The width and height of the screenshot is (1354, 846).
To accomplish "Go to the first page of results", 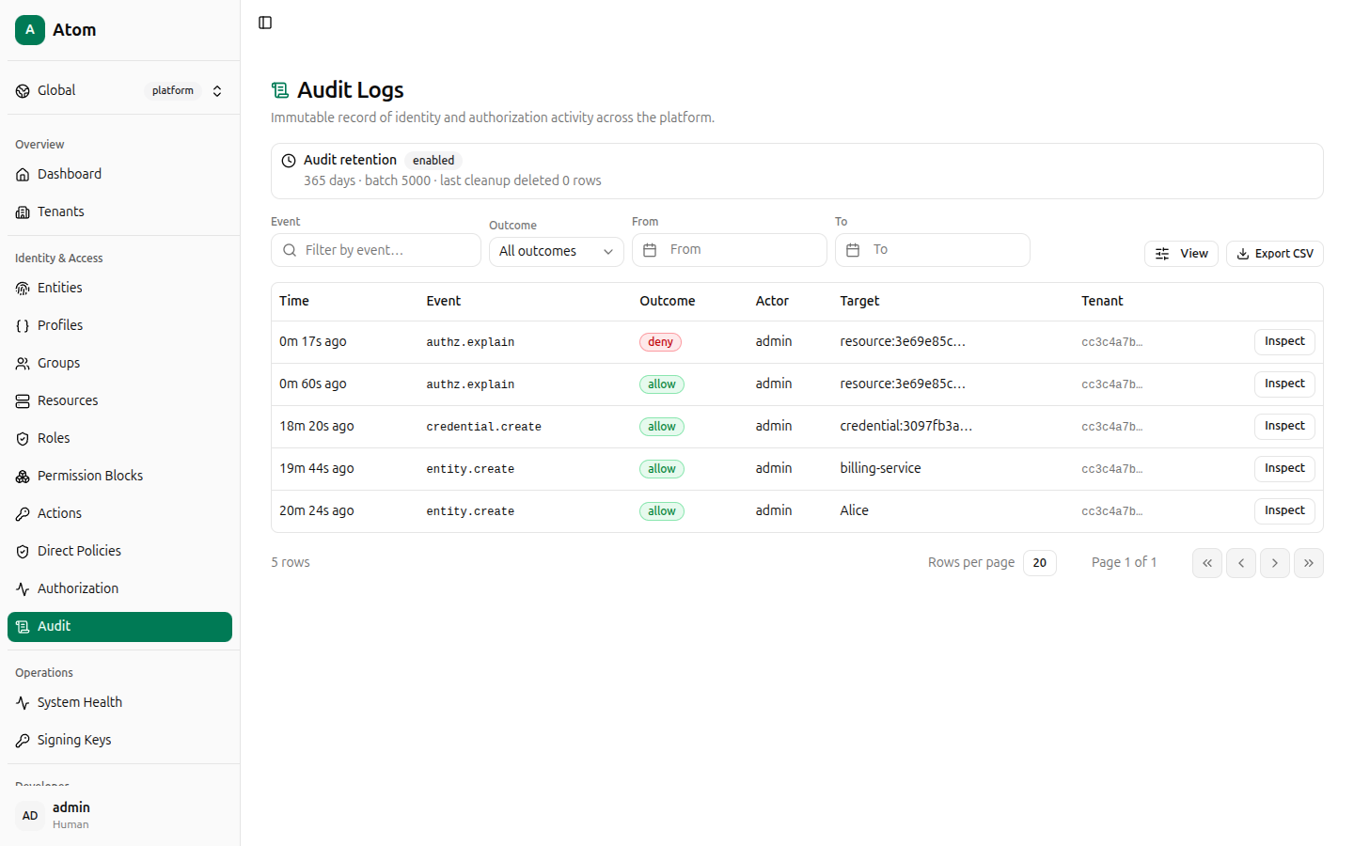I will [1207, 563].
